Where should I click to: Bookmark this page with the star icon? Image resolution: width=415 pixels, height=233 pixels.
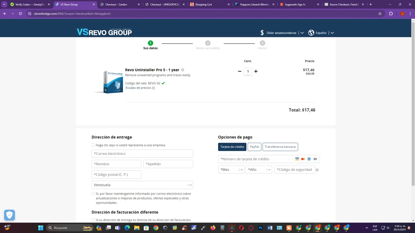click(380, 14)
